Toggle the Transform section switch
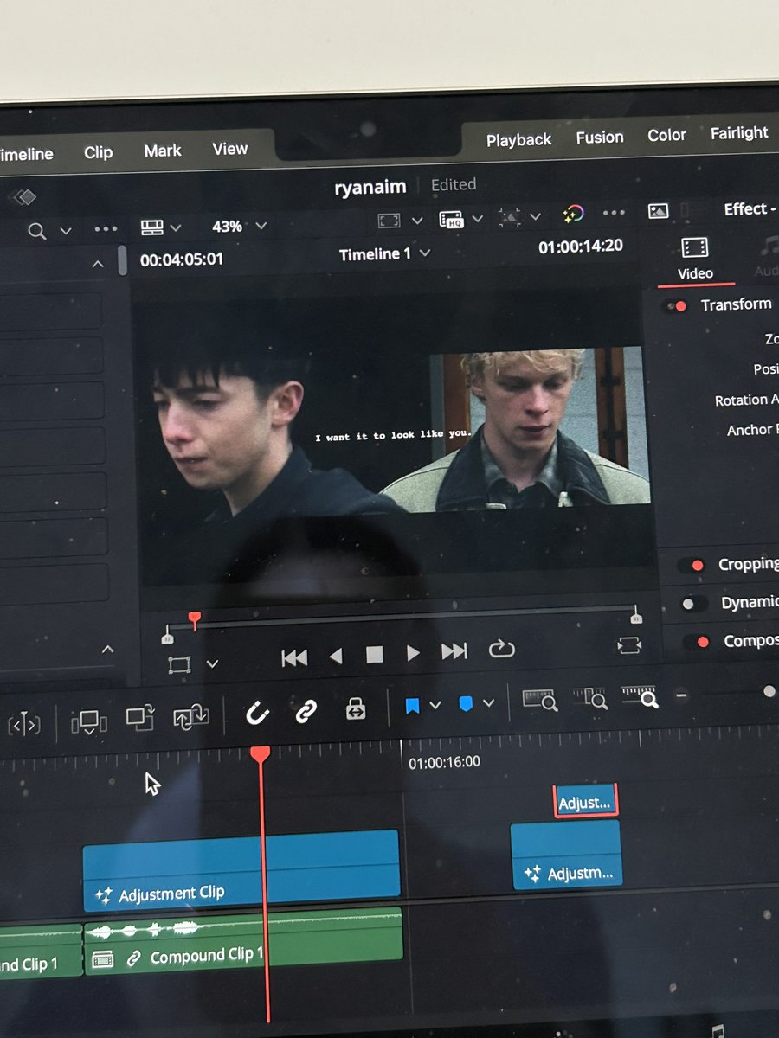Viewport: 779px width, 1038px height. [675, 306]
